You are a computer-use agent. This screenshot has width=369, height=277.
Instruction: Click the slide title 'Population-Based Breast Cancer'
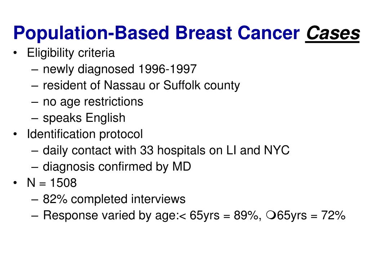pyautogui.click(x=156, y=33)
